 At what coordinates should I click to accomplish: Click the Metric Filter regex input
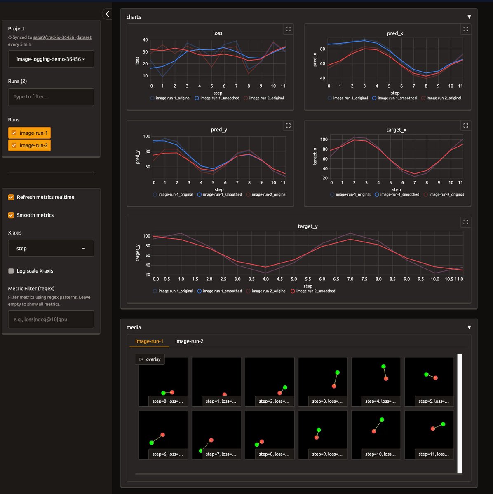(51, 319)
